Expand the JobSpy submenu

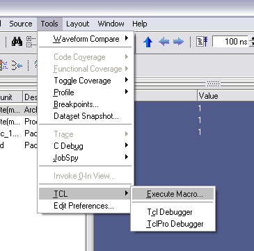[86, 158]
